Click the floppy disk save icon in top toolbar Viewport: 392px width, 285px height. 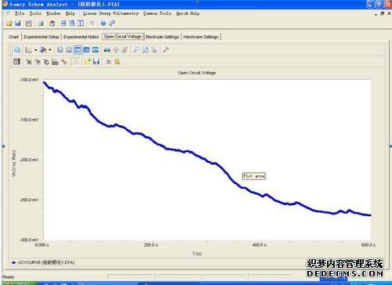(x=18, y=23)
